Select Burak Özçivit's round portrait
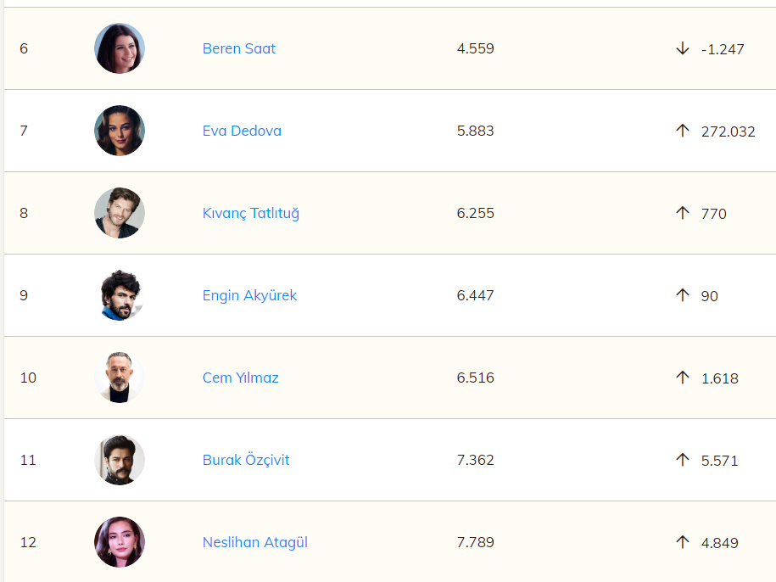Image resolution: width=776 pixels, height=582 pixels. (120, 460)
